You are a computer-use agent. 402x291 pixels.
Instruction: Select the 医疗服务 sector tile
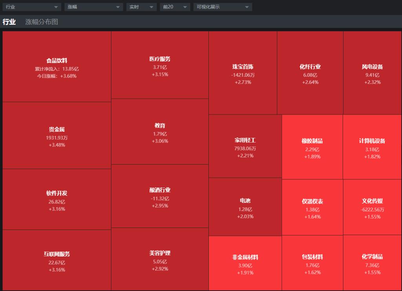coord(160,65)
